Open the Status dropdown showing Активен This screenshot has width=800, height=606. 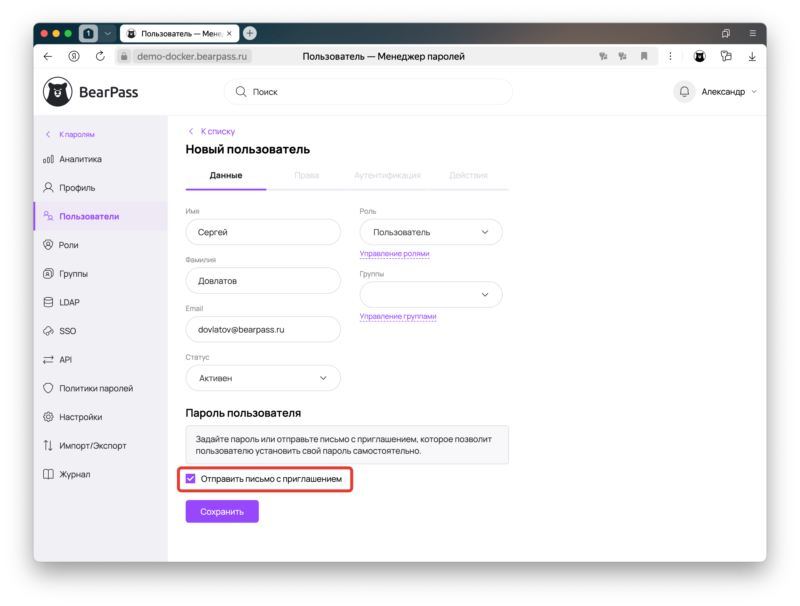click(x=263, y=378)
